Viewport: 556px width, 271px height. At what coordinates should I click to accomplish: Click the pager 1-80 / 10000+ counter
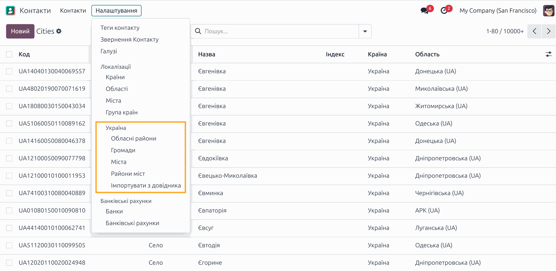[505, 31]
